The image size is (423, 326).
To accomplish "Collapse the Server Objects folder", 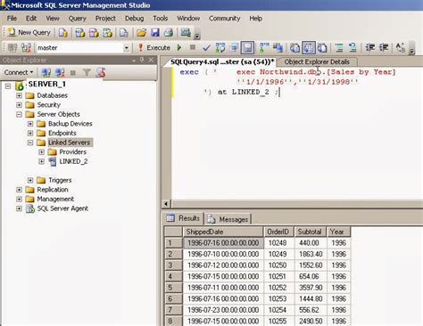I will (19, 114).
